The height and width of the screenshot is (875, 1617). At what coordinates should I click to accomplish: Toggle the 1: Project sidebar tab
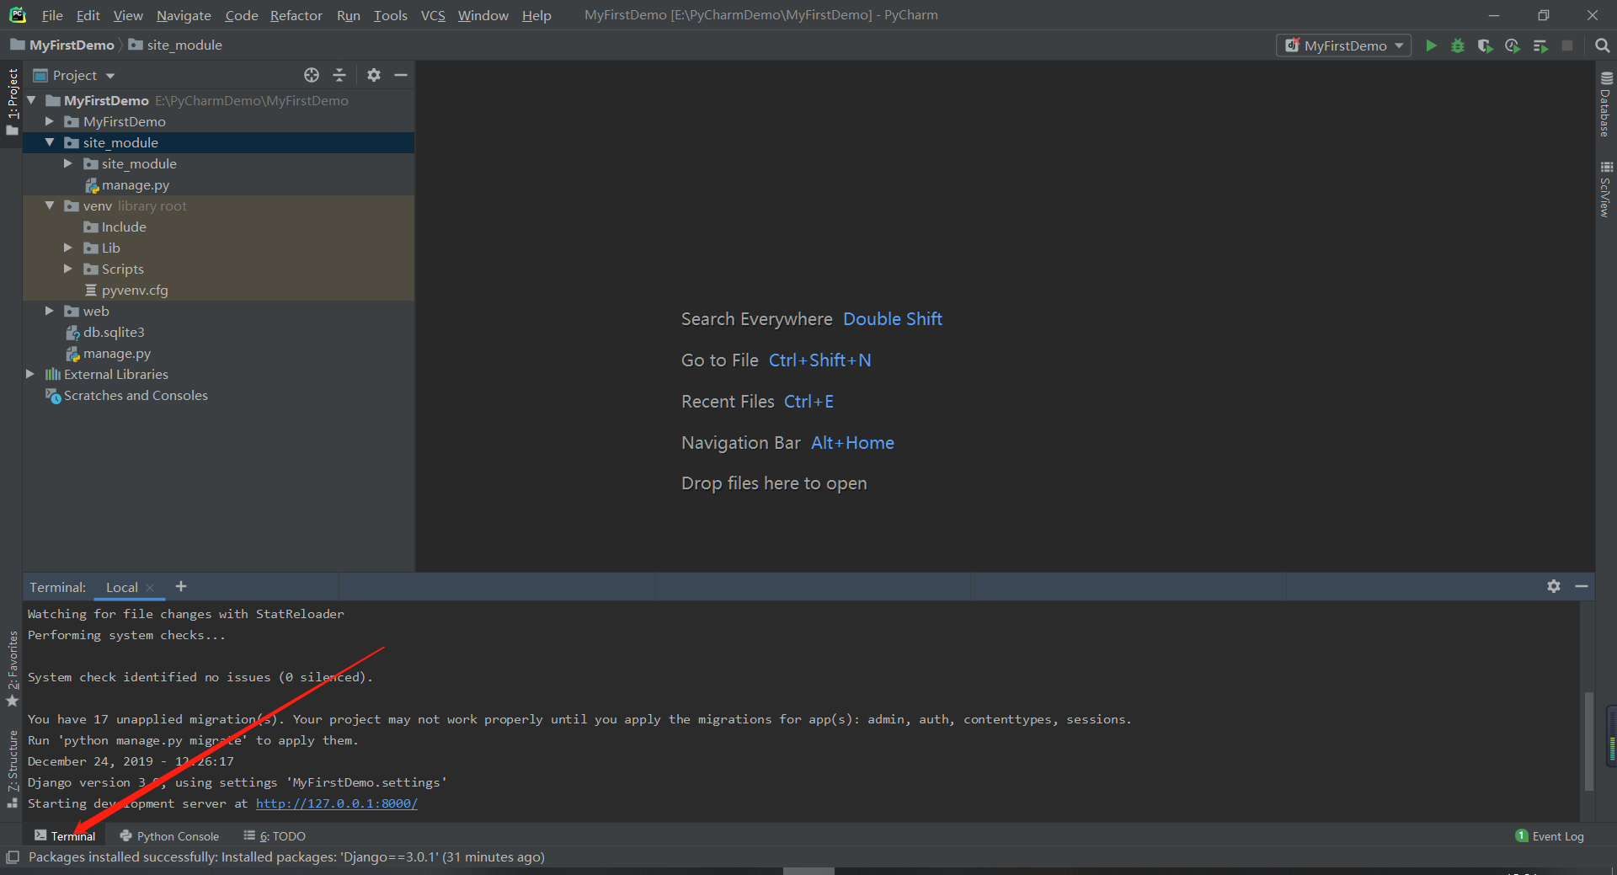(12, 102)
